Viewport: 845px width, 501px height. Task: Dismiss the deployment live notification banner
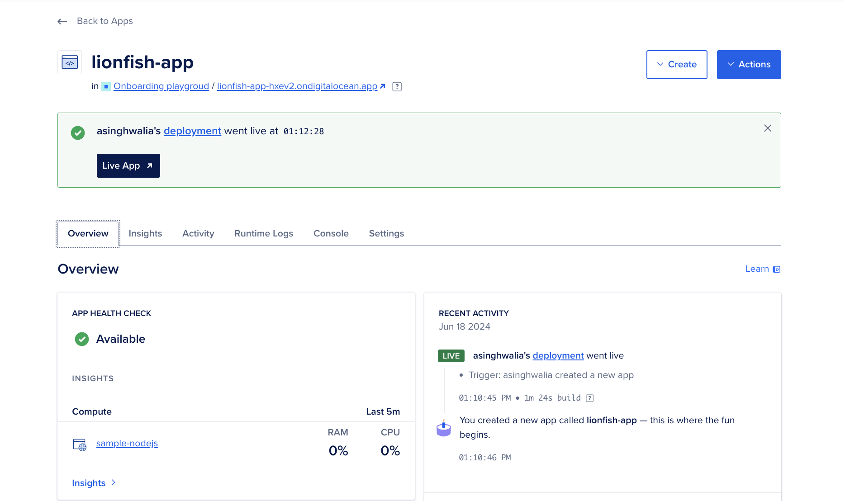point(768,128)
